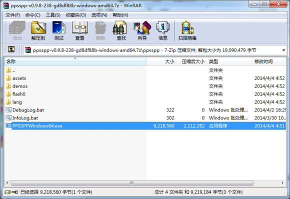
Task: Click the WinRAR icon in title bar
Action: pyautogui.click(x=6, y=5)
